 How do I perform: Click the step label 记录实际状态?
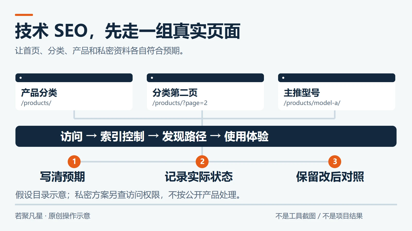tap(199, 177)
